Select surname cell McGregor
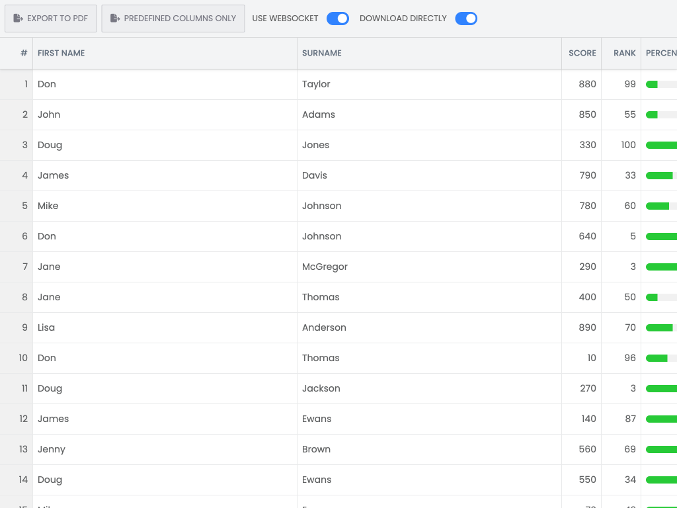 [429, 267]
